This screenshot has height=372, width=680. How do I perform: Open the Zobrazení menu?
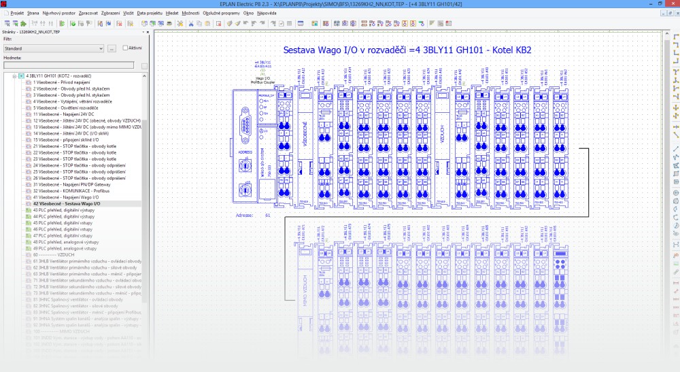[110, 13]
